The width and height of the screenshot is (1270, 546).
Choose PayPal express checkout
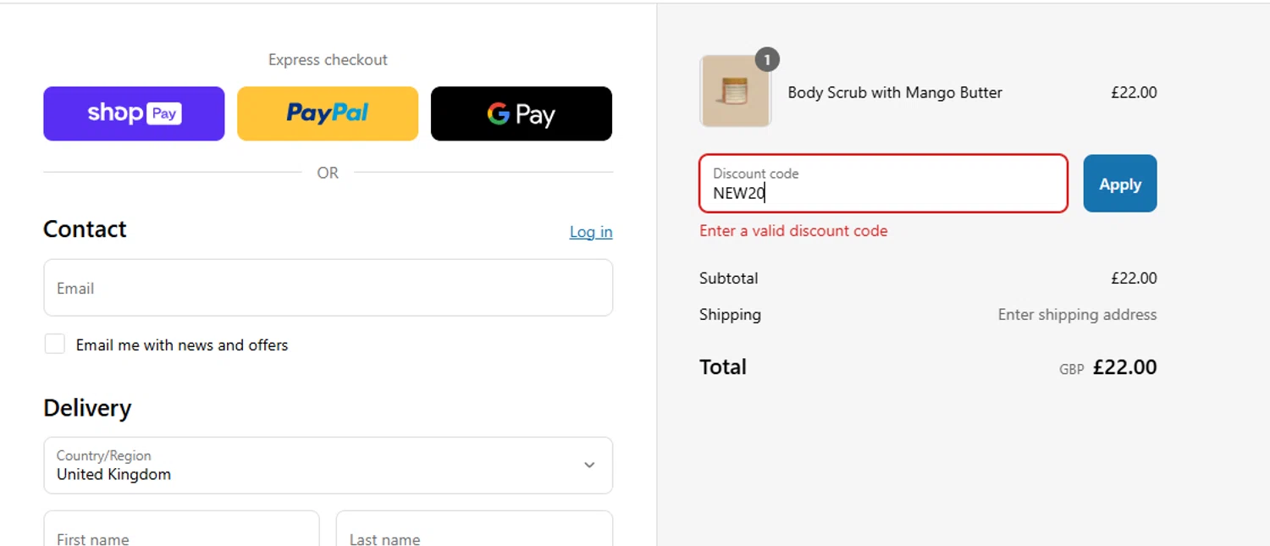[x=328, y=113]
